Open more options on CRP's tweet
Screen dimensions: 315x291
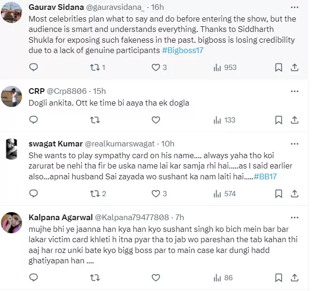[294, 91]
